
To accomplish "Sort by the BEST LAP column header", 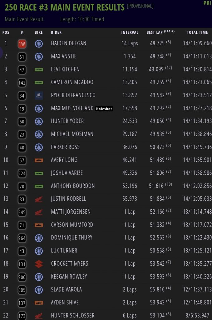I will coord(160,32).
